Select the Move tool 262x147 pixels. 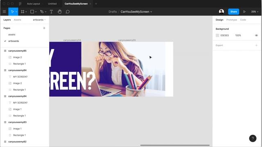click(x=12, y=12)
